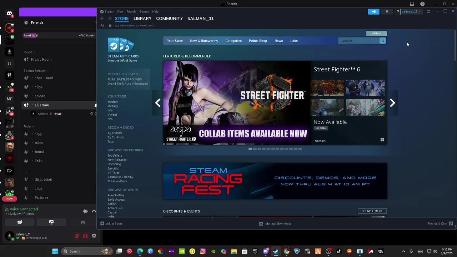Open Steam announcements megaphone button
The height and width of the screenshot is (257, 457).
(x=374, y=11)
